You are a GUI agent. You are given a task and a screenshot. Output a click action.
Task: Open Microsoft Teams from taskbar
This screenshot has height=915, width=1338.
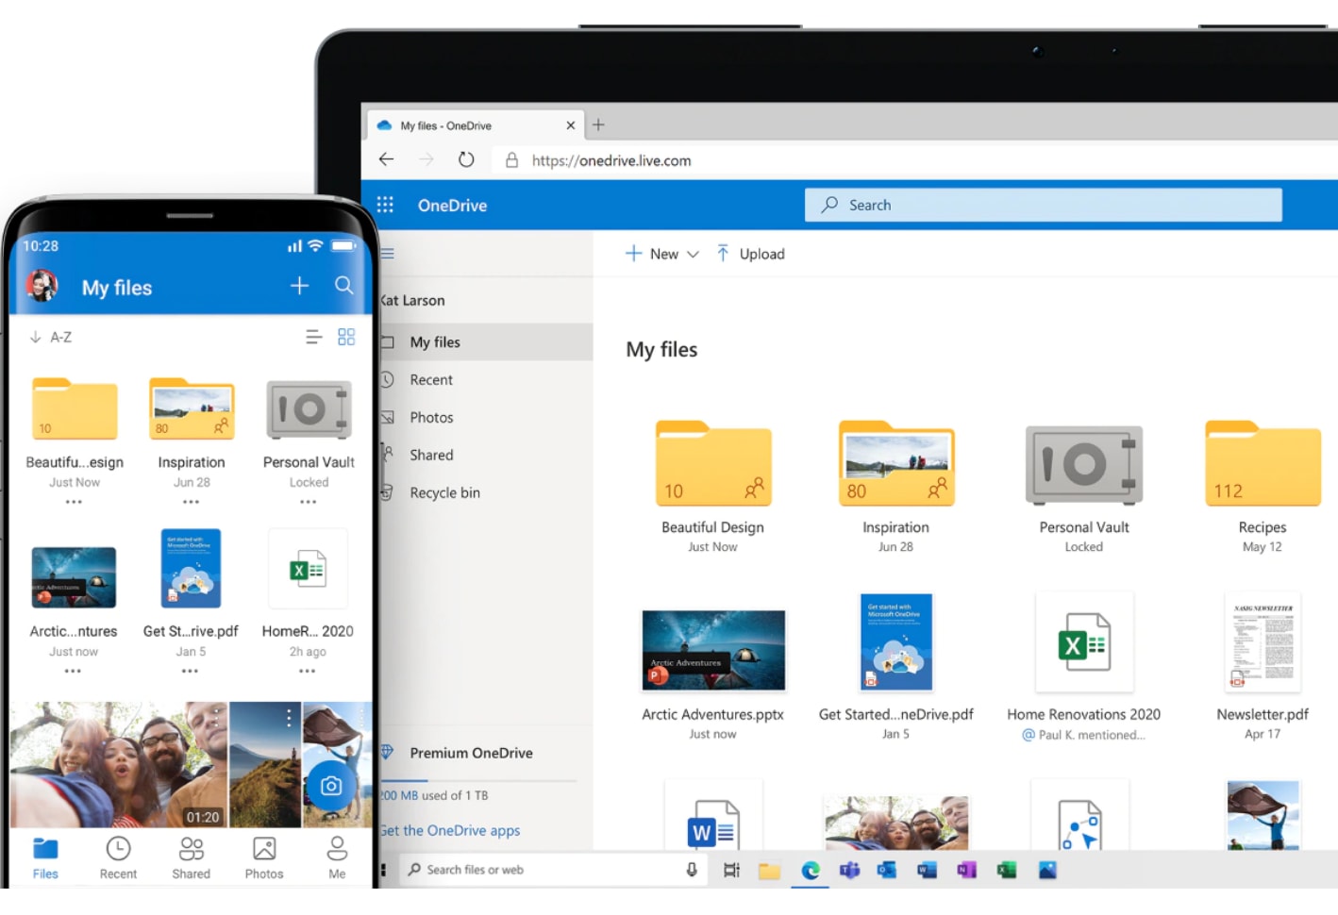point(849,870)
